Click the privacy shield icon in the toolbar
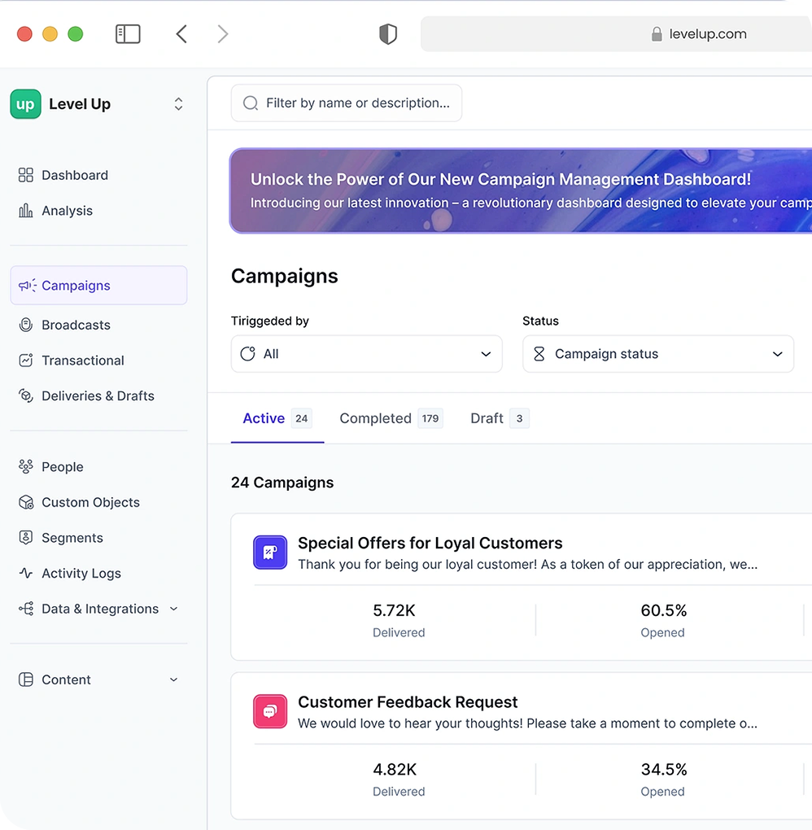Screen dimensions: 812x830 click(388, 34)
